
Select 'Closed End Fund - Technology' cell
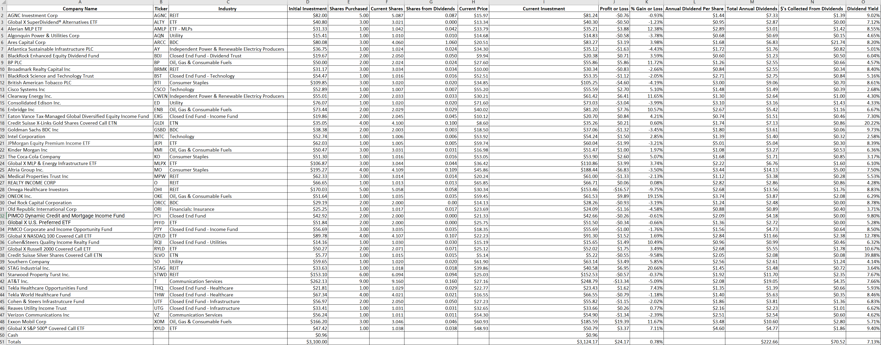(228, 76)
